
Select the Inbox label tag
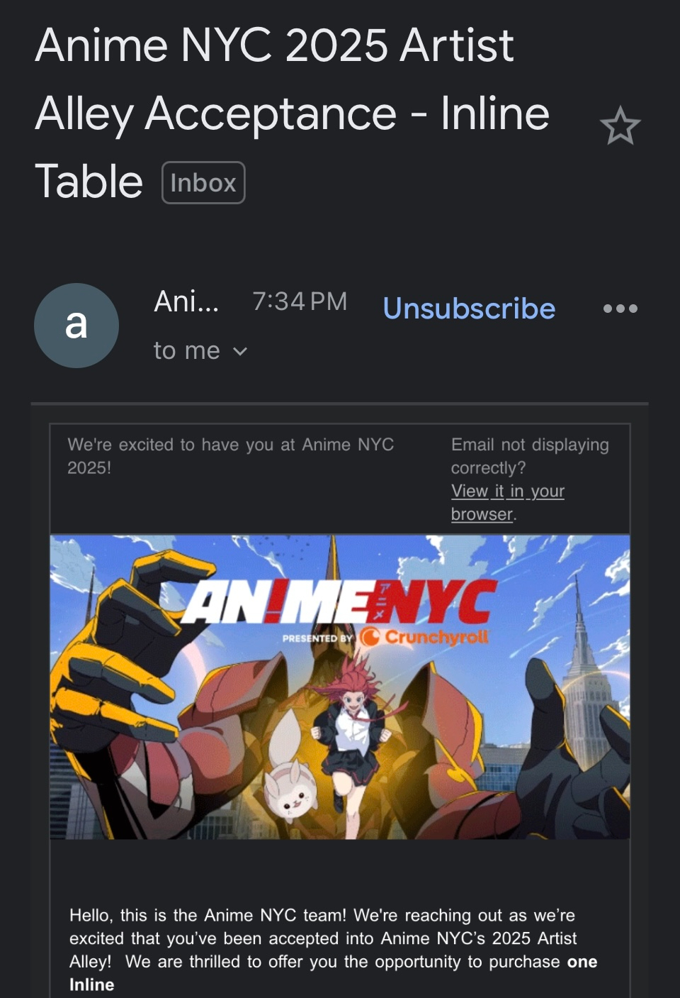[x=203, y=183]
